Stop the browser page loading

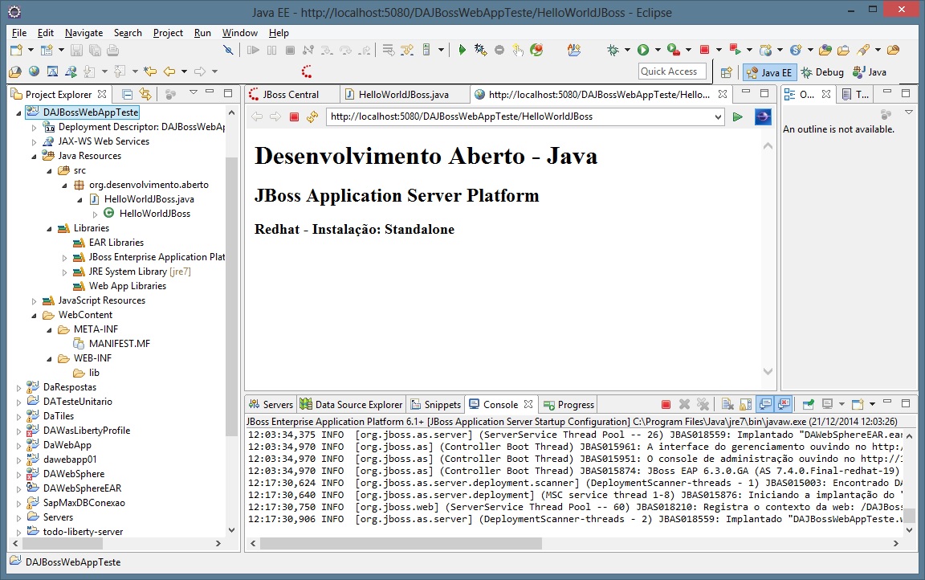tap(294, 117)
